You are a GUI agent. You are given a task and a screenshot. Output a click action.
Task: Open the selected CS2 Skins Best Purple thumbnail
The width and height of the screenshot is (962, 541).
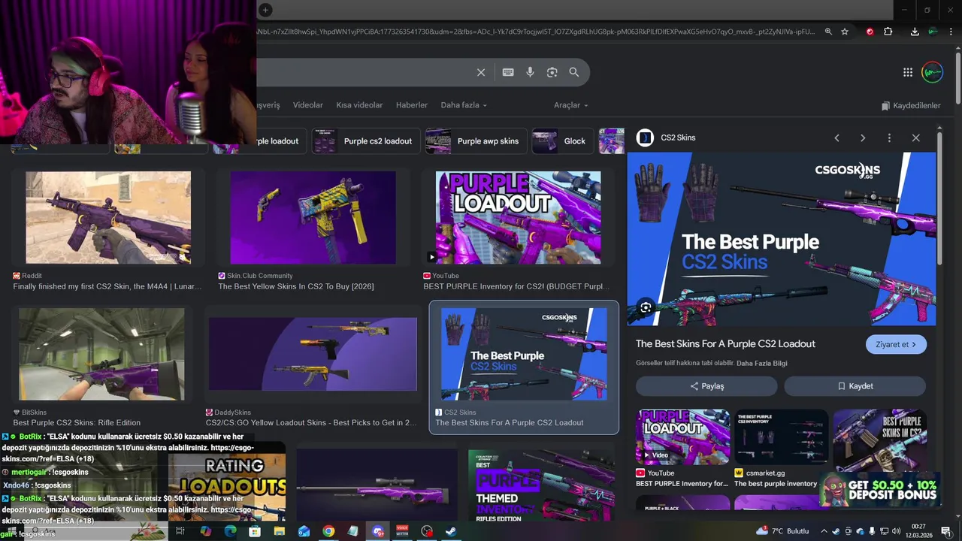[x=524, y=354]
